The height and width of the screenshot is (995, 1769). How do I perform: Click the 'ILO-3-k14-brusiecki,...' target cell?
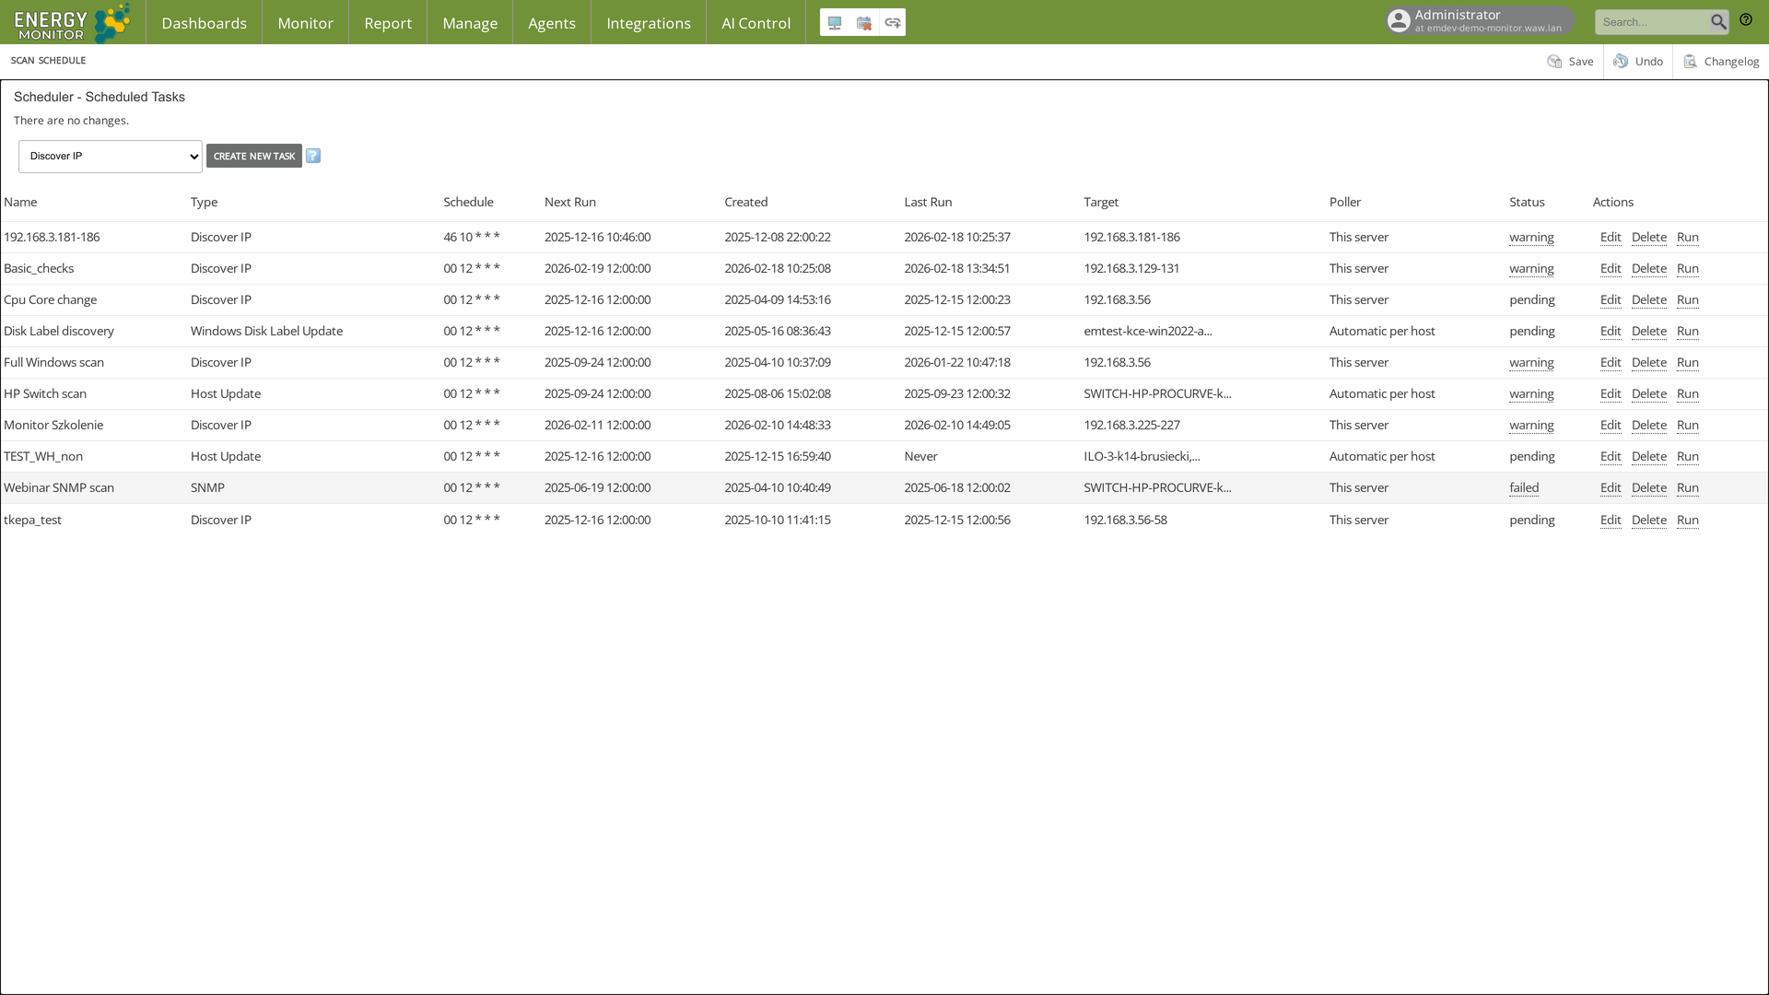[x=1142, y=457]
